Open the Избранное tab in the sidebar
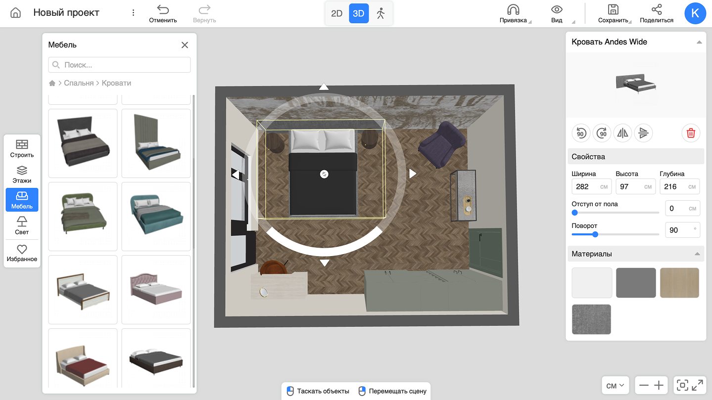The width and height of the screenshot is (712, 400). [x=22, y=253]
